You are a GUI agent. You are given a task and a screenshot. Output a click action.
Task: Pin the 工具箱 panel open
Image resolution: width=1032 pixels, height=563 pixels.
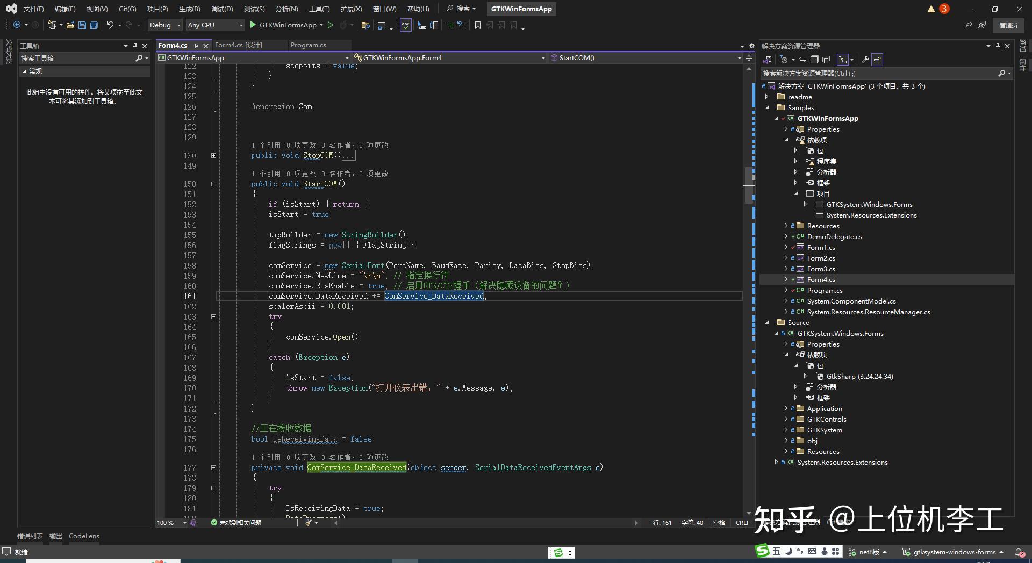pos(135,46)
